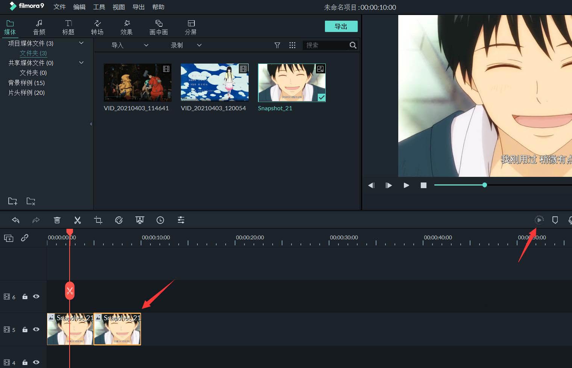
Task: Lock track 6 using the padlock icon
Action: [x=24, y=297]
